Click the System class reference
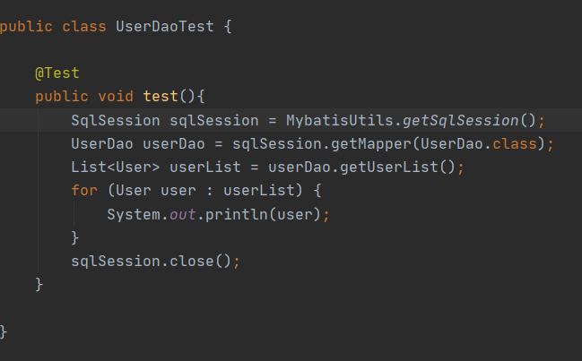The height and width of the screenshot is (361, 582). pyautogui.click(x=134, y=214)
